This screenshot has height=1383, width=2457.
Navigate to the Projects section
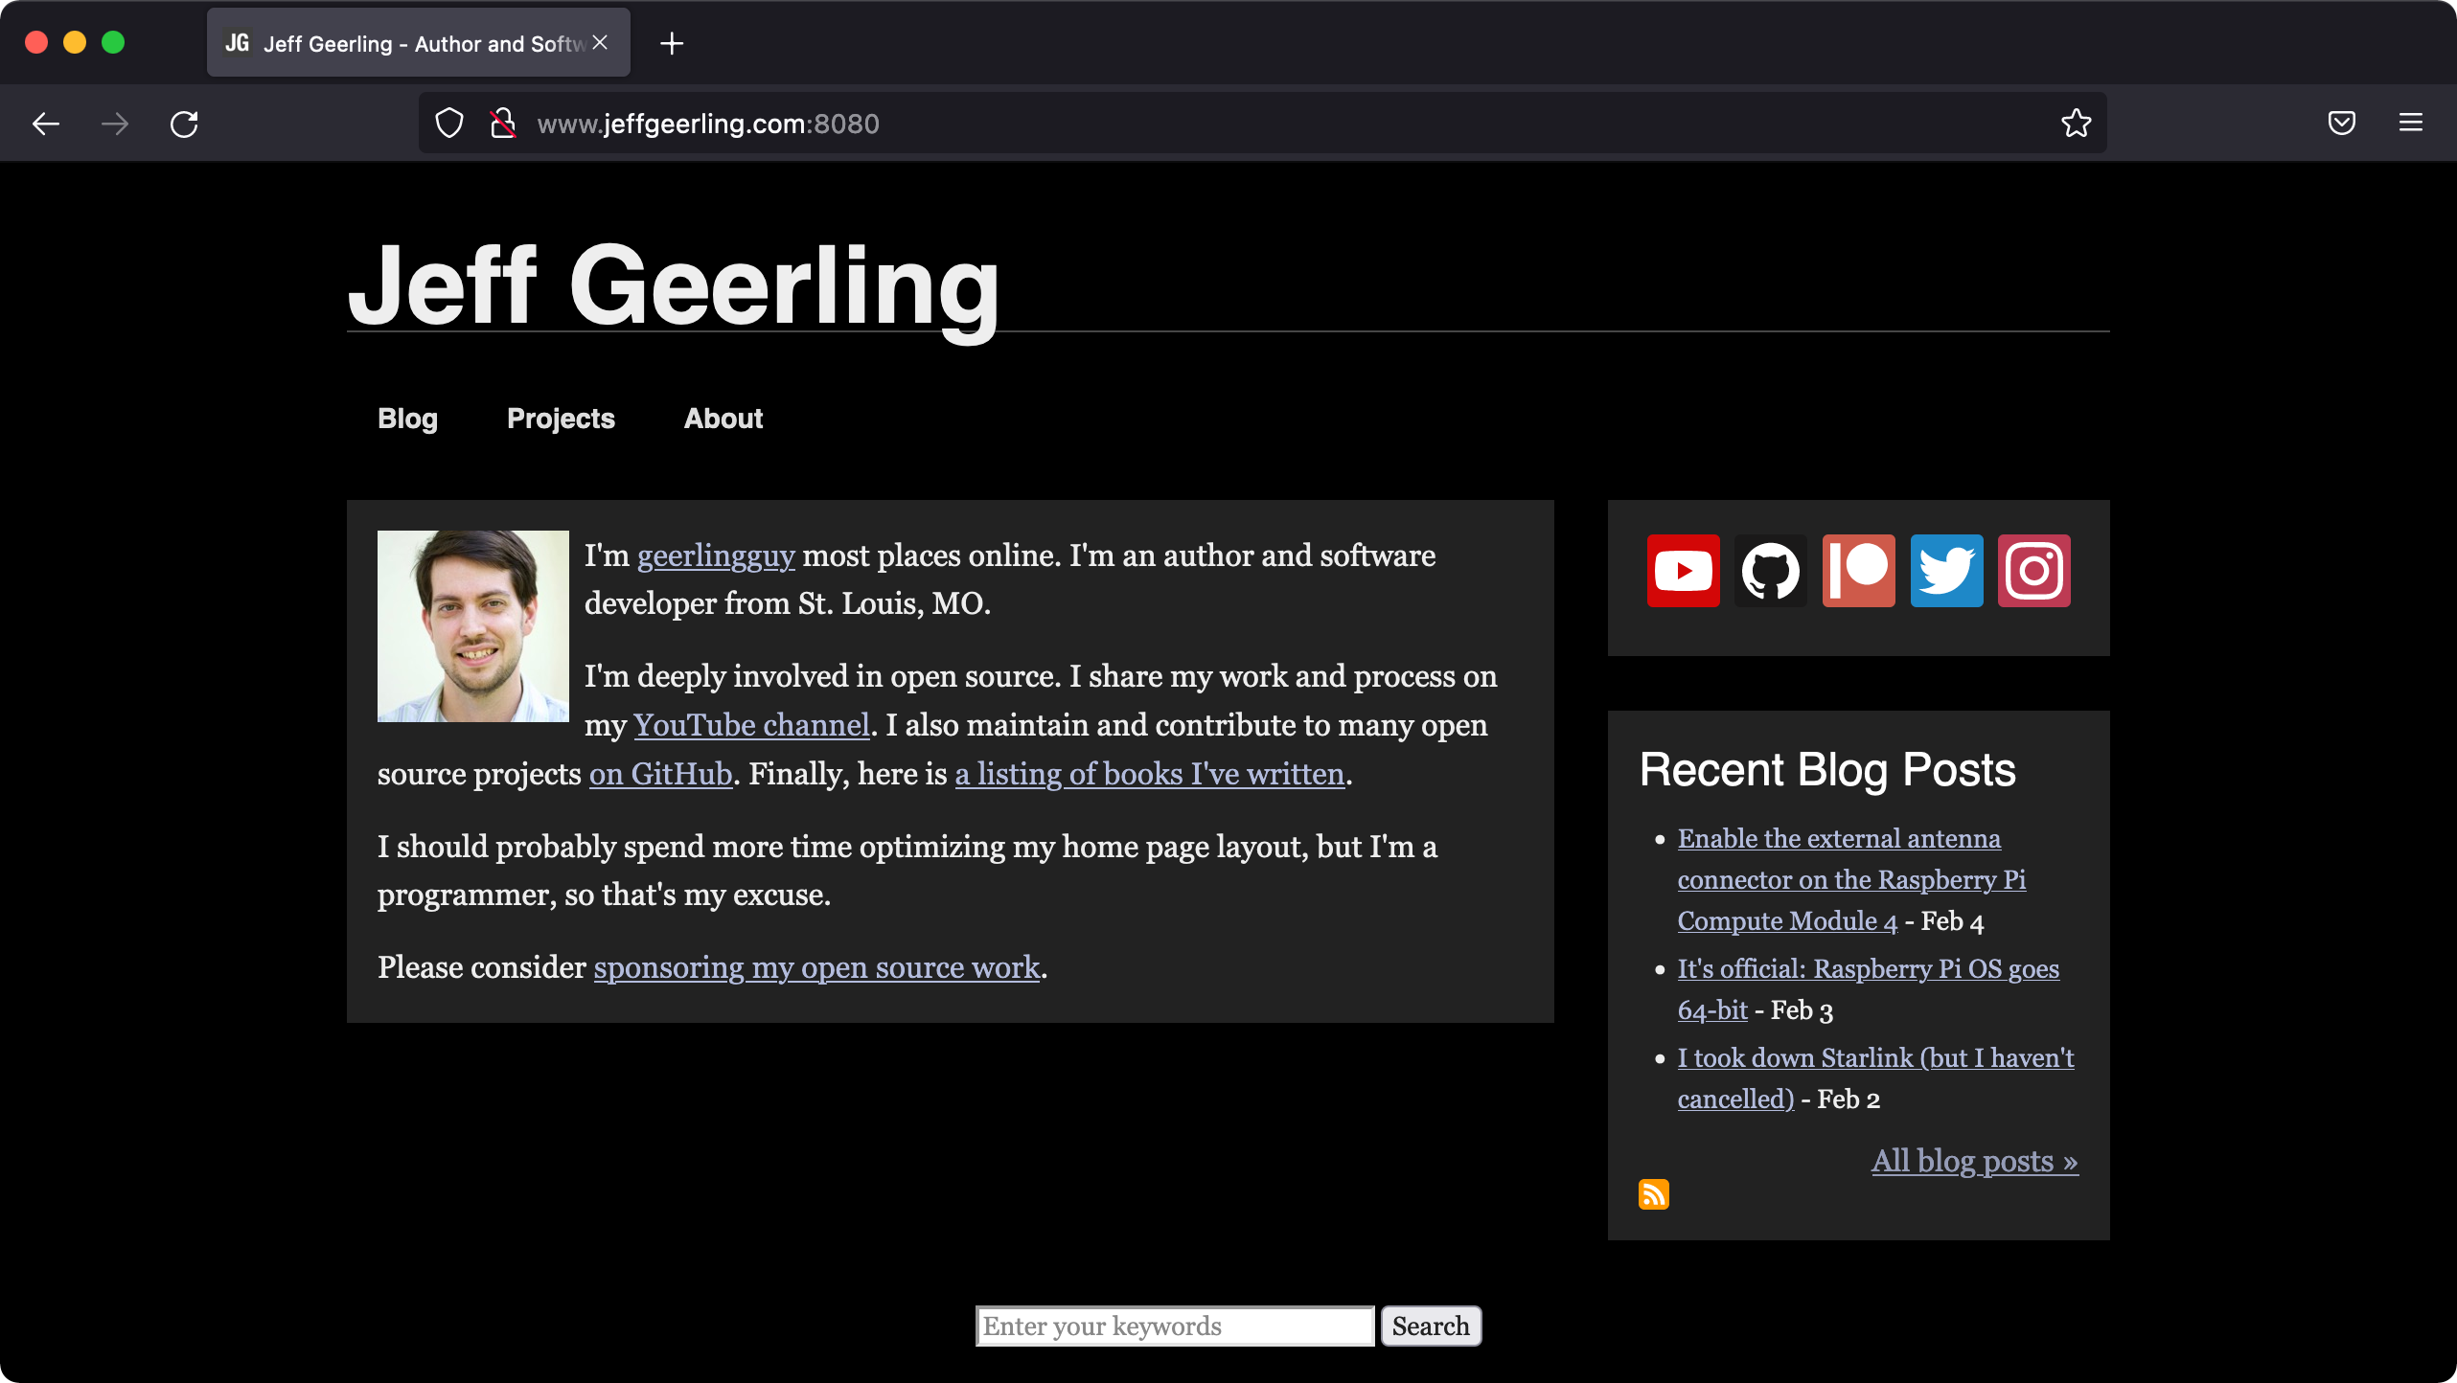pyautogui.click(x=561, y=419)
